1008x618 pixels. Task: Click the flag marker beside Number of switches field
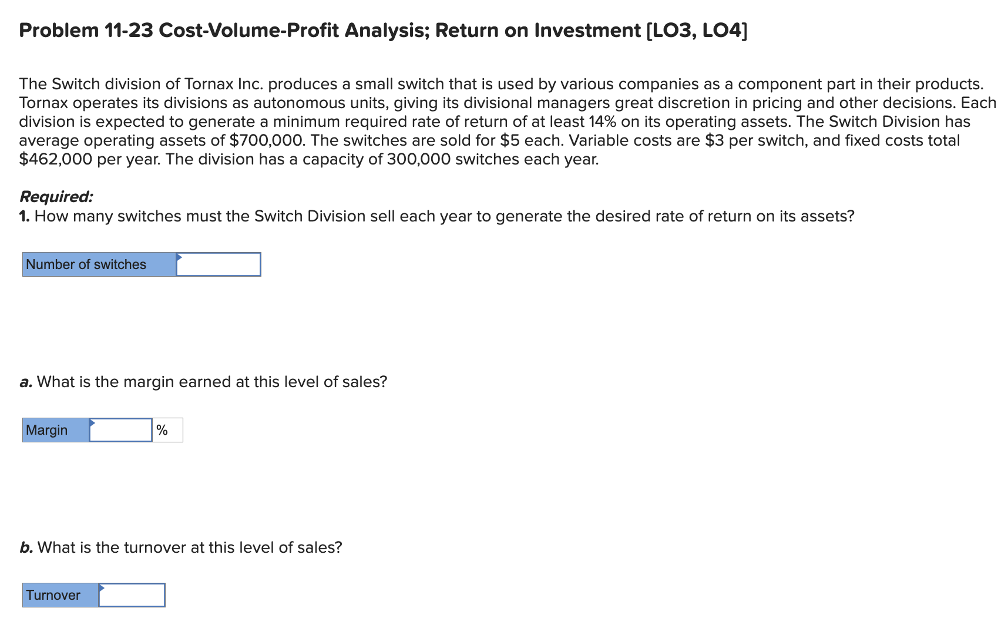click(x=179, y=257)
